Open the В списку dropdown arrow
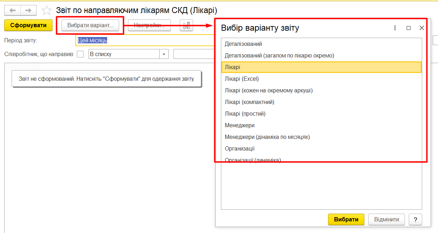 click(164, 54)
